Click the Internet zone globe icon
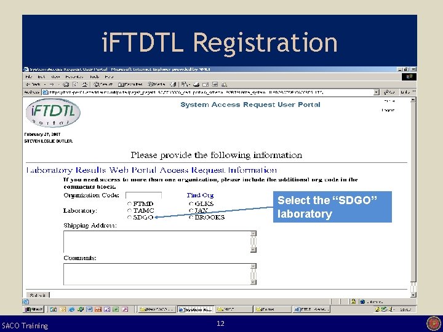The image size is (443, 332). click(362, 301)
